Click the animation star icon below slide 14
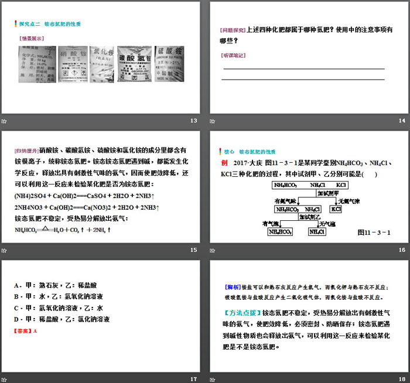 [x=213, y=121]
